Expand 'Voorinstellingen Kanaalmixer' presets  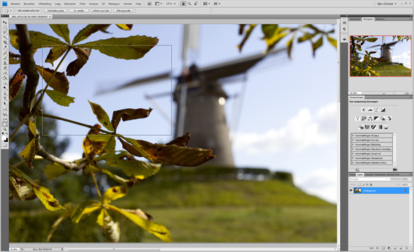coord(353,158)
